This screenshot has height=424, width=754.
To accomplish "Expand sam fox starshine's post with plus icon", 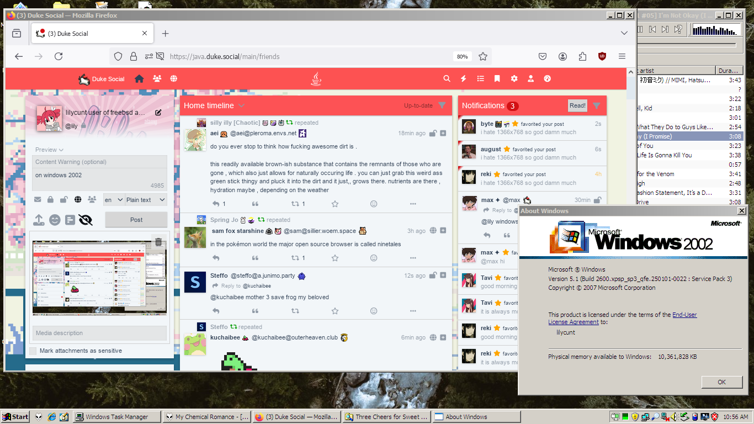I will [x=443, y=231].
